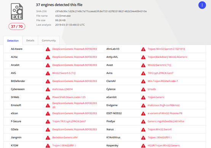Click HEUR:Trojan.Win32.Generic result
The width and height of the screenshot is (211, 148).
click(x=164, y=145)
